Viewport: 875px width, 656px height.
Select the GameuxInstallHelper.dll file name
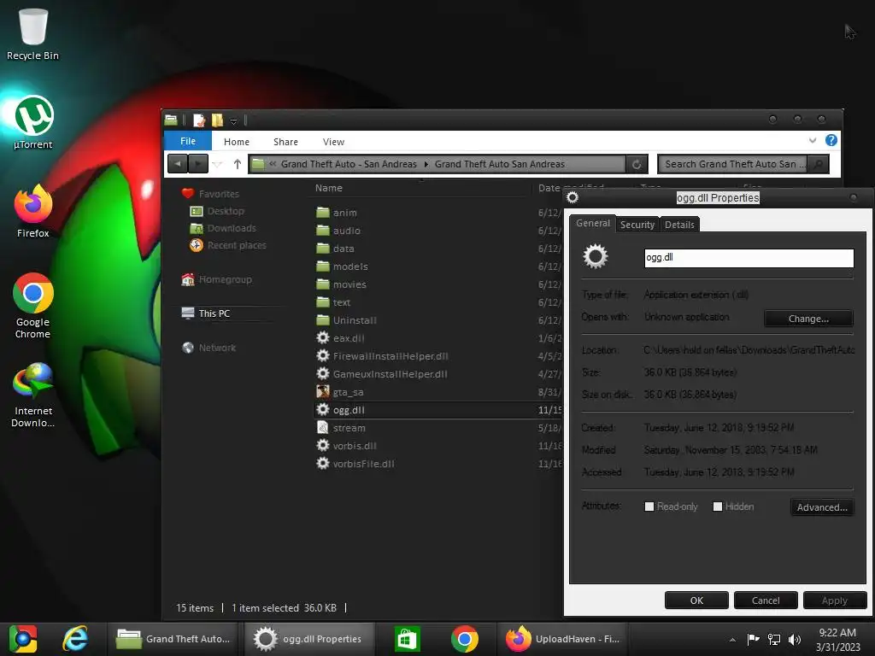click(x=390, y=374)
